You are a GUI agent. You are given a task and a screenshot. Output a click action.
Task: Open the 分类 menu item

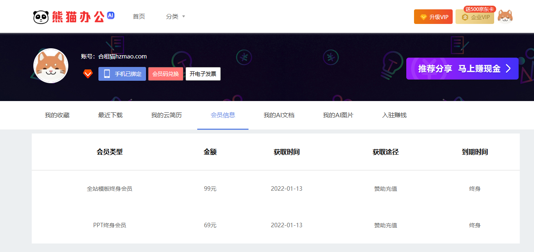pyautogui.click(x=172, y=17)
